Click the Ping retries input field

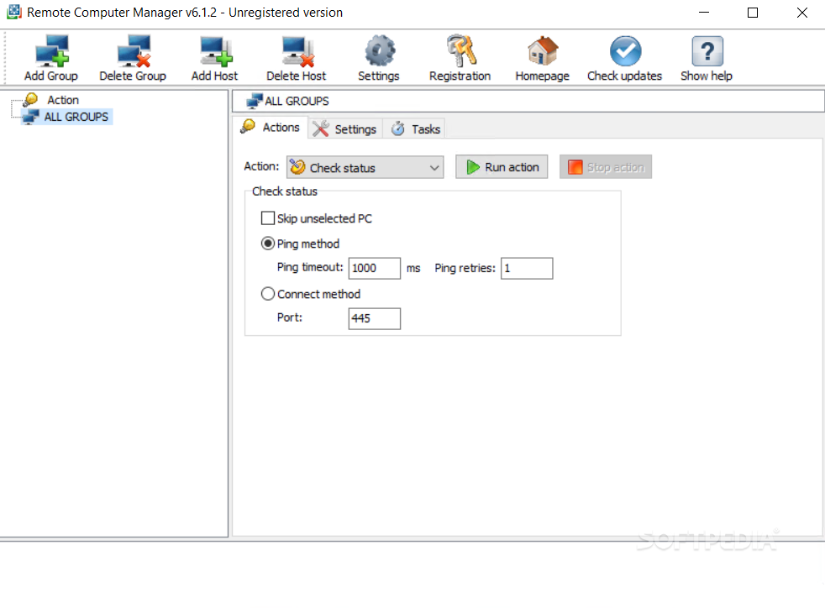pos(527,268)
